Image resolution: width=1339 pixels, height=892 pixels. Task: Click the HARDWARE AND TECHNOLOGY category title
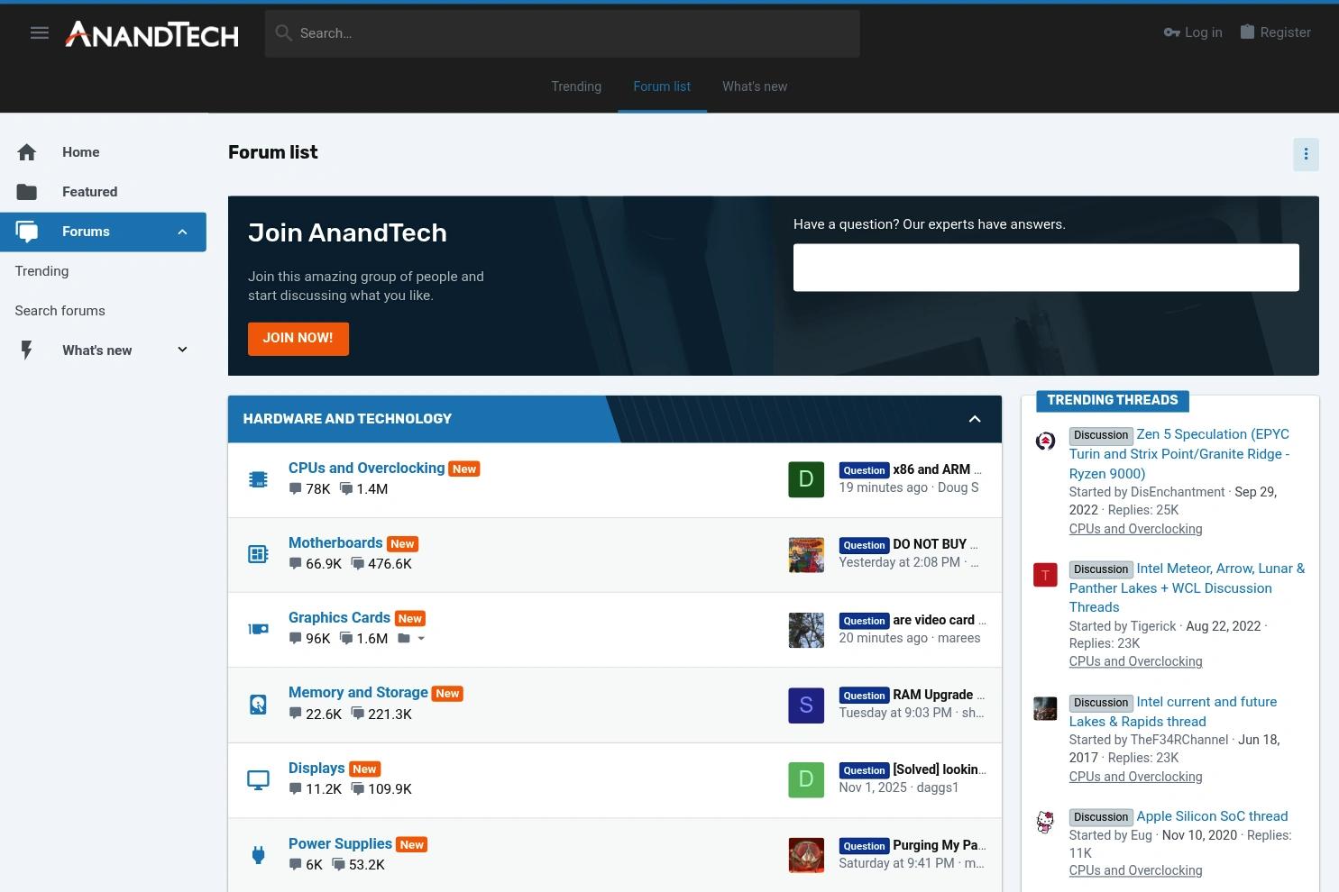coord(347,419)
